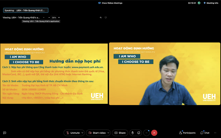The width and height of the screenshot is (221, 138).
Task: Open the Participants panel
Action: point(187,133)
